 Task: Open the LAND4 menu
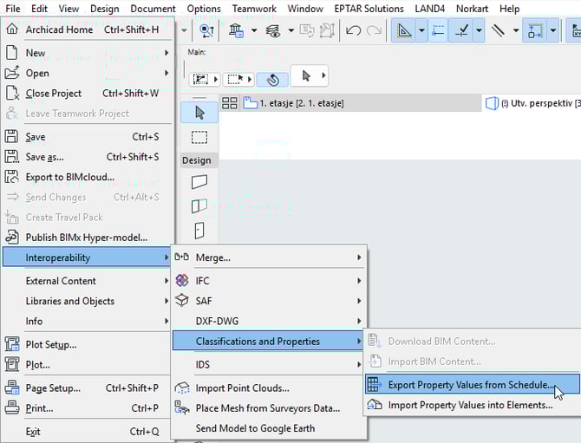click(429, 8)
